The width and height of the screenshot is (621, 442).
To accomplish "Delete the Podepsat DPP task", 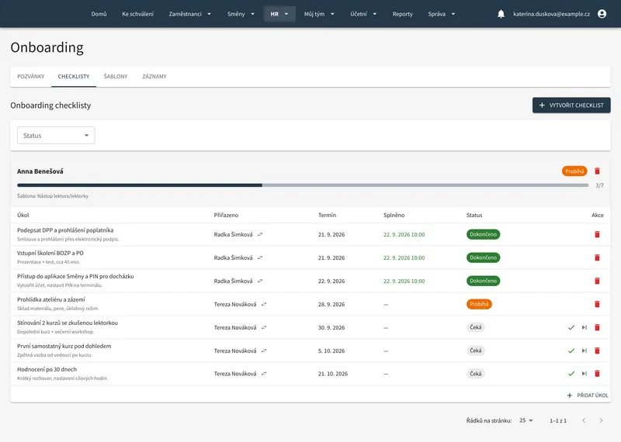I will (x=597, y=234).
